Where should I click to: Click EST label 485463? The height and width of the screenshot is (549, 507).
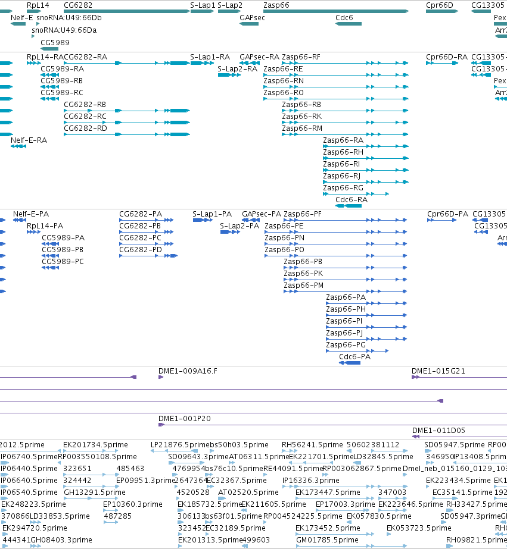(130, 469)
